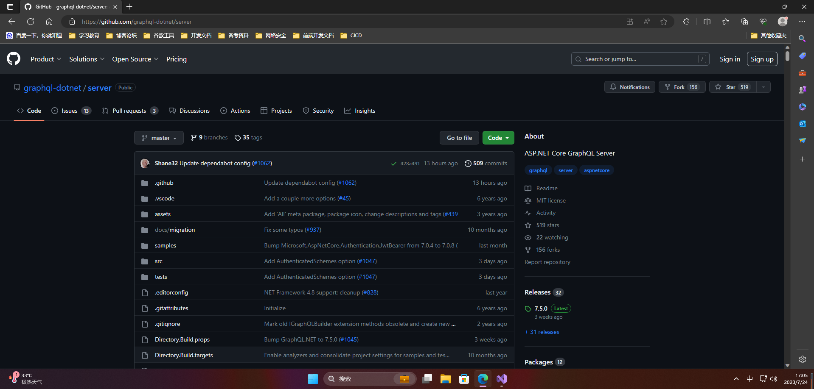The width and height of the screenshot is (814, 389).
Task: Expand the Product menu
Action: coord(46,59)
